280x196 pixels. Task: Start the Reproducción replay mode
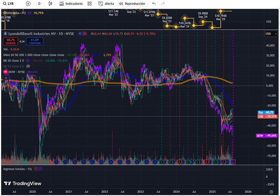[x=132, y=4]
